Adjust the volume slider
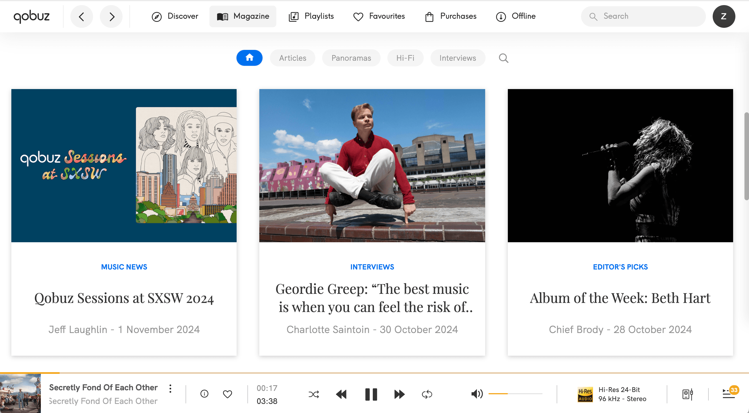The image size is (749, 413). click(x=515, y=393)
